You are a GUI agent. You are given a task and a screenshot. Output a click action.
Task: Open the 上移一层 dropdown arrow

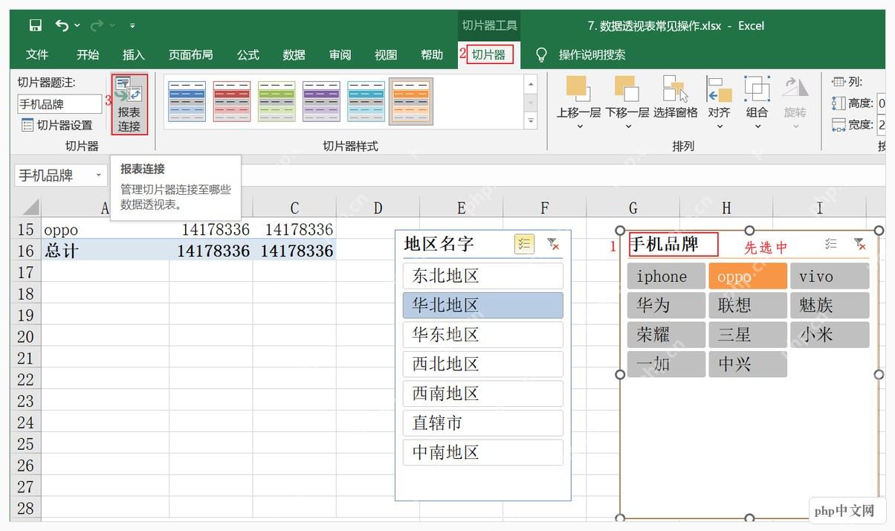click(579, 126)
